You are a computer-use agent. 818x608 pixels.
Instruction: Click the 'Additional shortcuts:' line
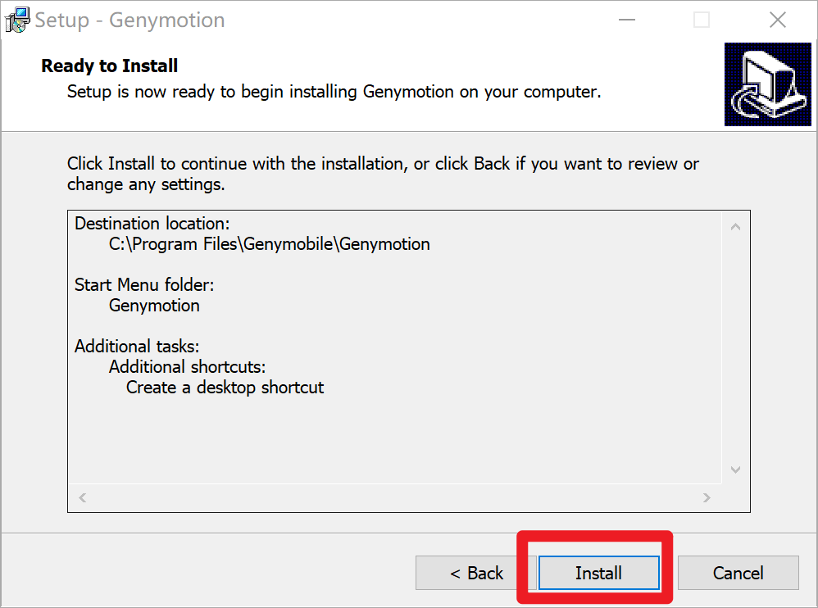187,366
